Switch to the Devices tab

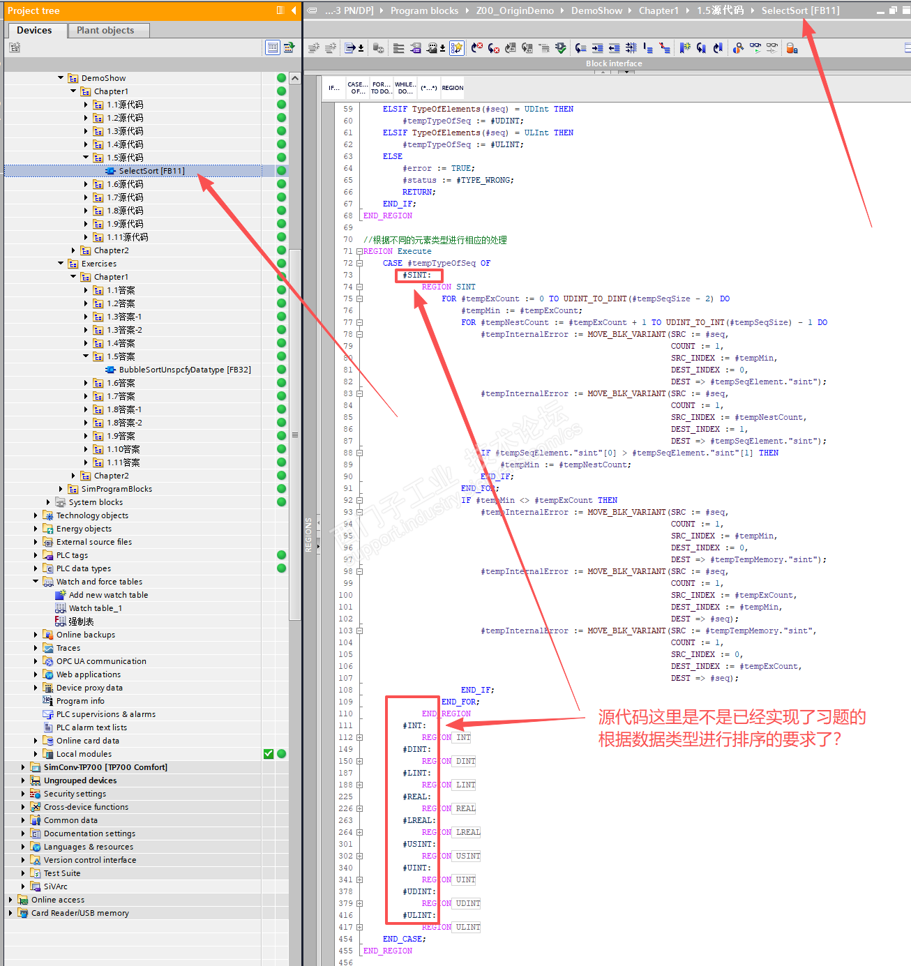[x=34, y=30]
